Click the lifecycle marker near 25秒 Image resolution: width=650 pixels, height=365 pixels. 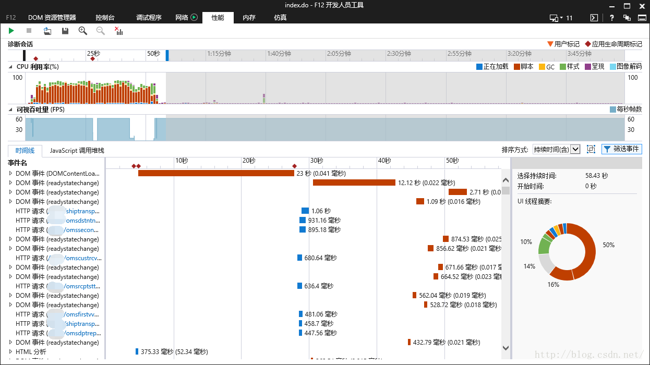(92, 58)
